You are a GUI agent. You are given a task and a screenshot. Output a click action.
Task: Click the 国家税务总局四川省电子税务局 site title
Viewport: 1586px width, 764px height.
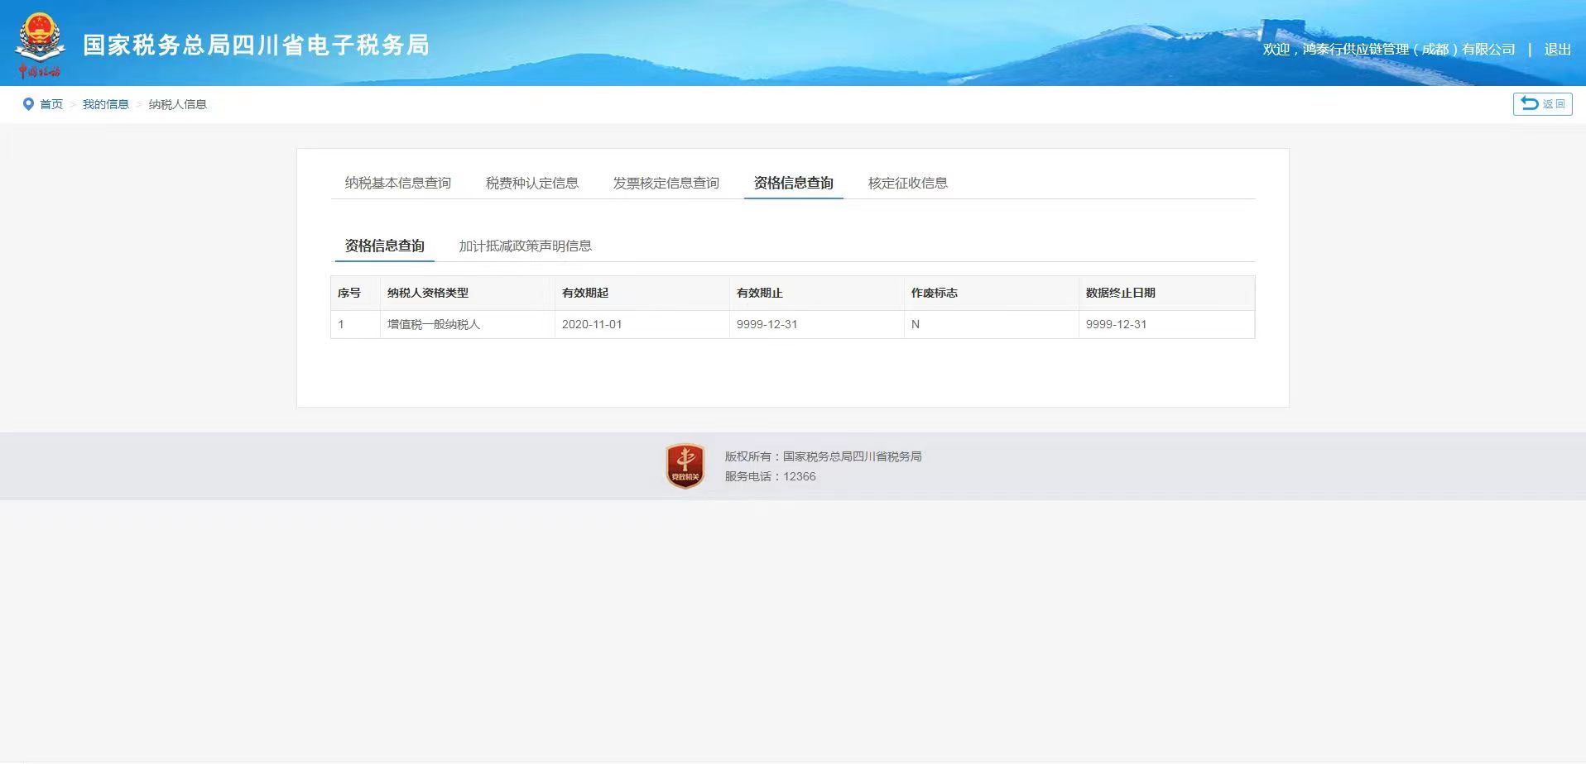click(x=256, y=45)
